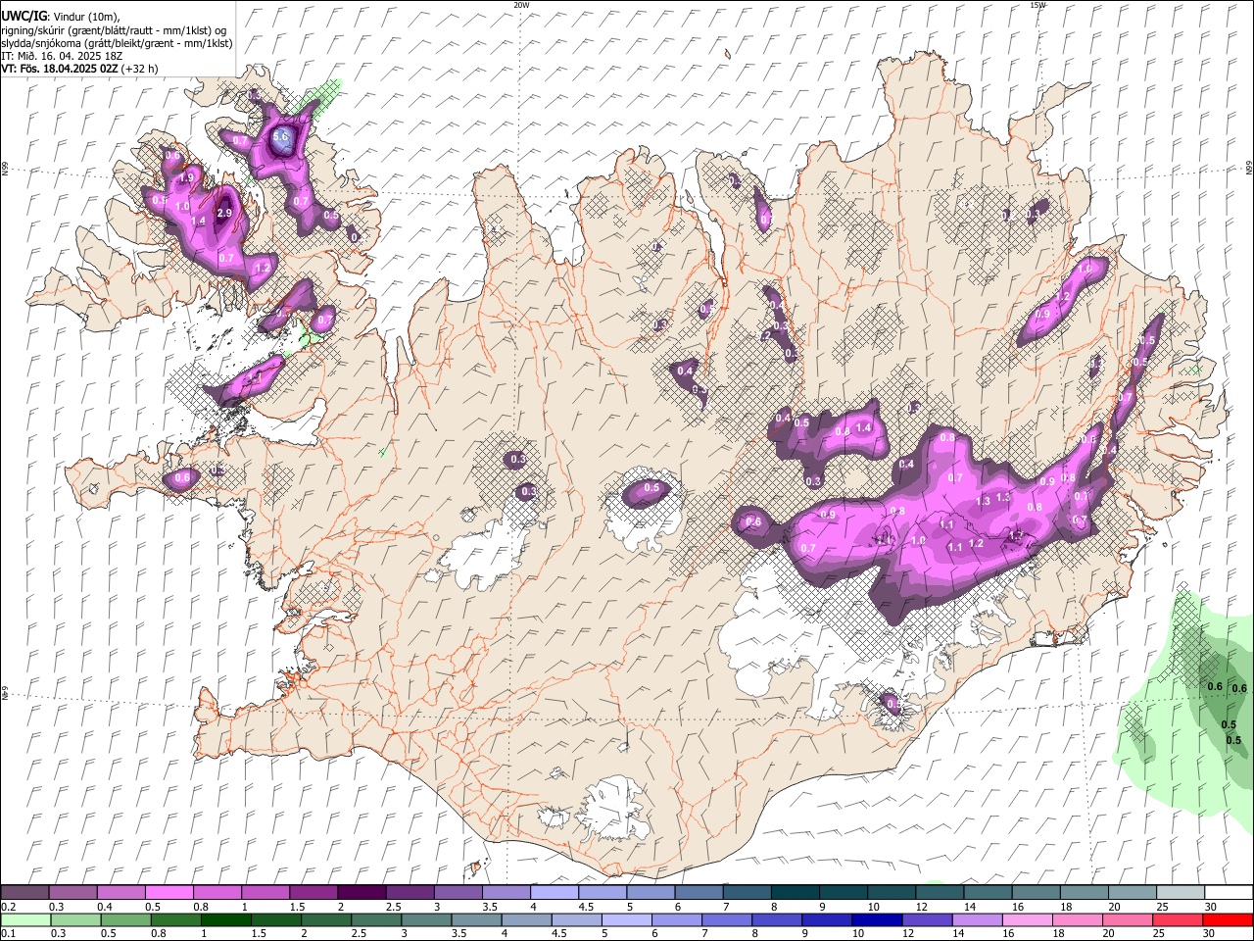Click the "5.6" snowfall peak value
The image size is (1254, 941).
point(281,137)
